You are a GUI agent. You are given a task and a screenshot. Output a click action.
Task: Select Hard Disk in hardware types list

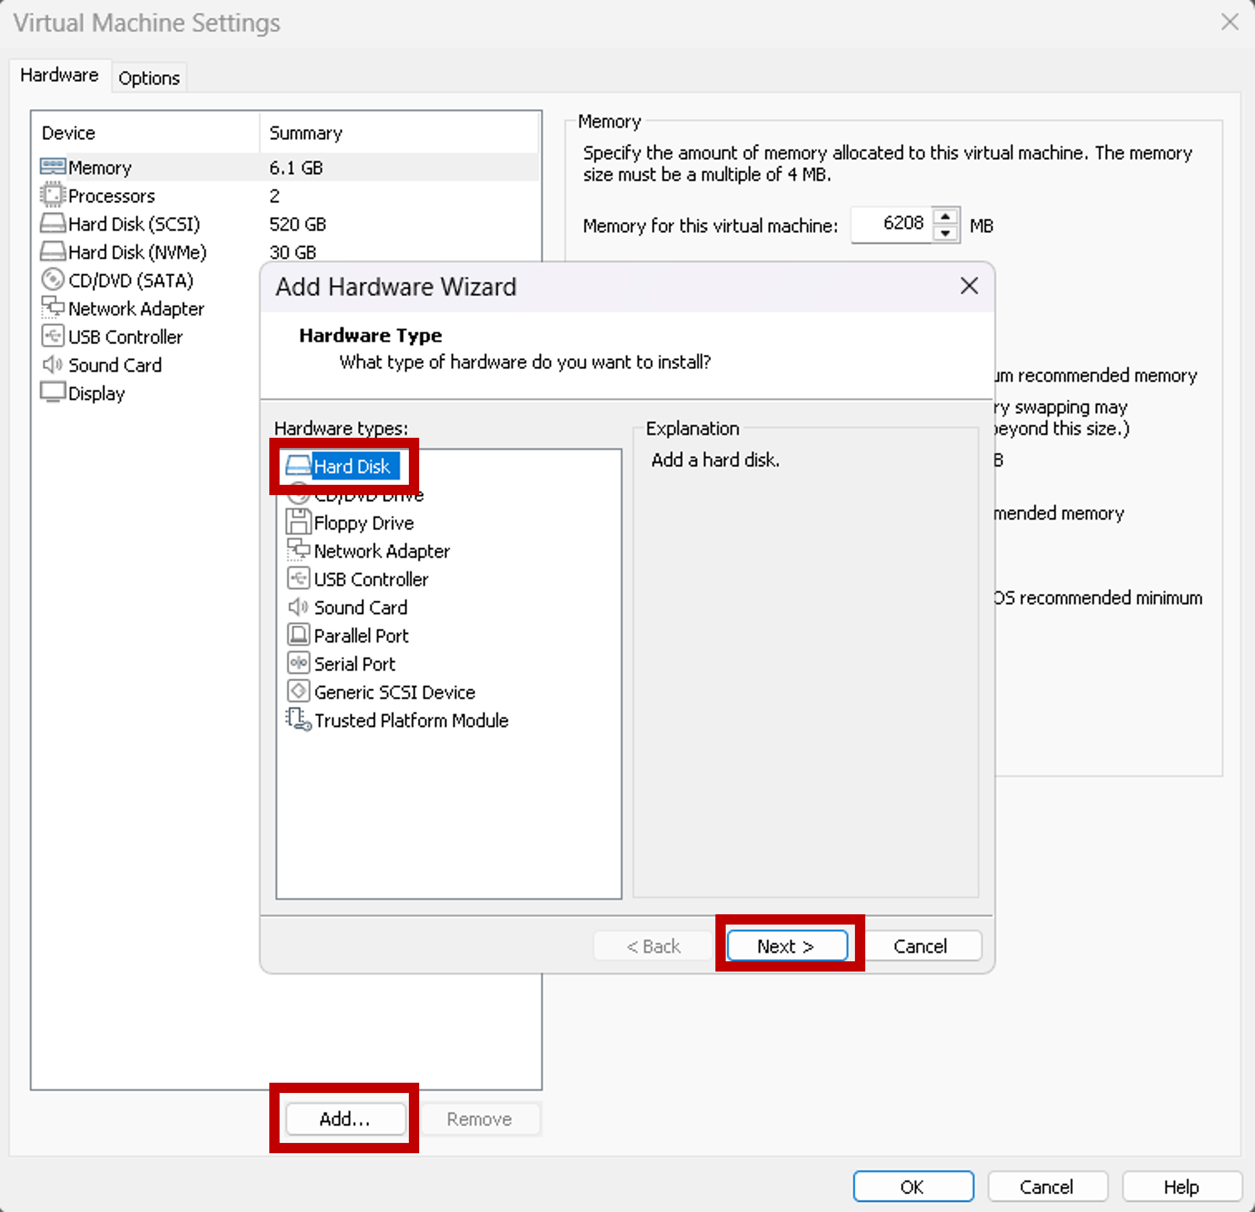352,466
